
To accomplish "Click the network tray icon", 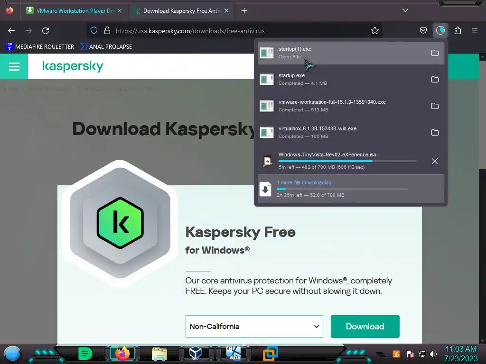I will tap(421, 354).
